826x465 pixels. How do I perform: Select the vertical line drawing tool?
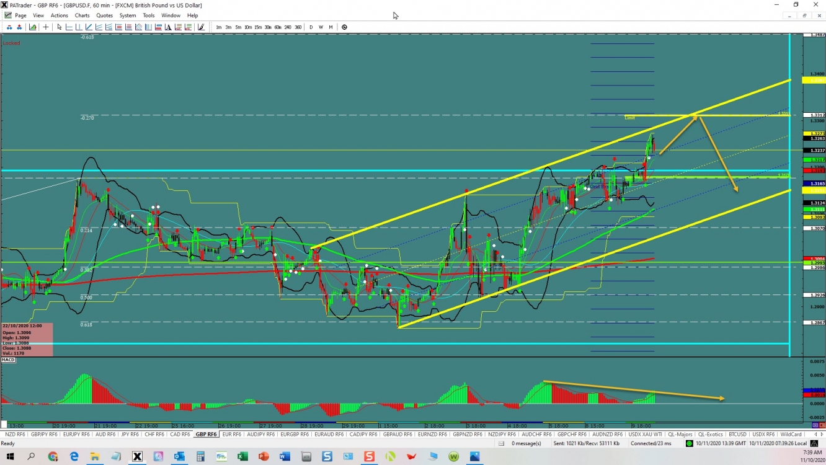tap(79, 27)
